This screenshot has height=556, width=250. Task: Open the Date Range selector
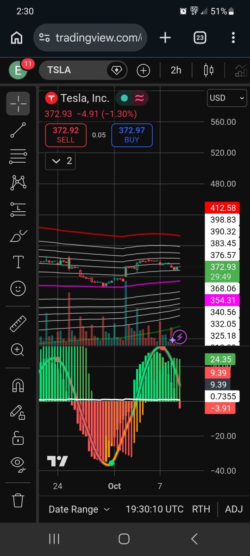click(x=79, y=509)
